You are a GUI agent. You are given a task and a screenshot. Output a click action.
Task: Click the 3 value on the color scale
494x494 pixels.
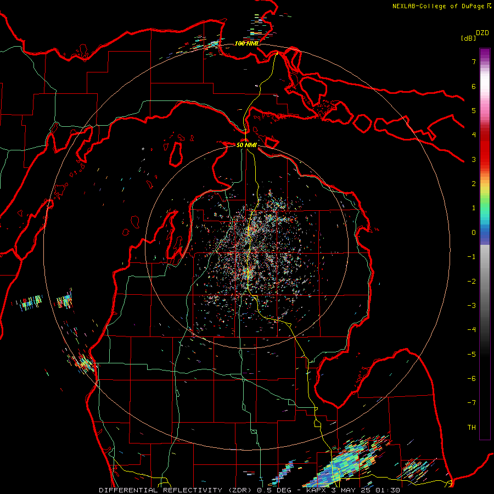(x=474, y=159)
